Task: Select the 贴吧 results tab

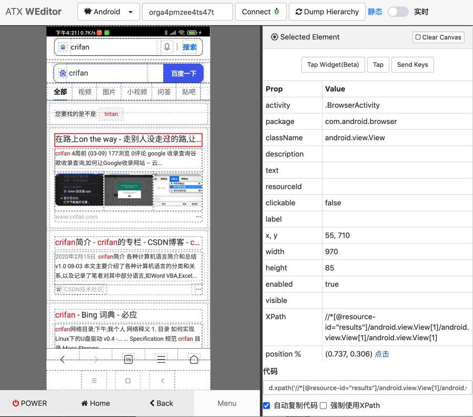Action: point(188,92)
